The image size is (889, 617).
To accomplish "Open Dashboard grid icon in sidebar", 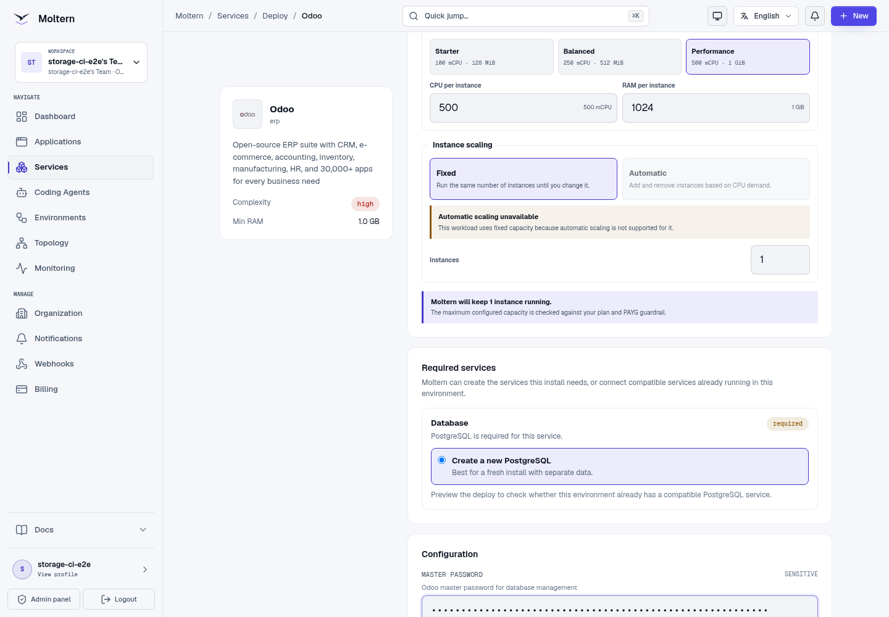I will pyautogui.click(x=22, y=117).
